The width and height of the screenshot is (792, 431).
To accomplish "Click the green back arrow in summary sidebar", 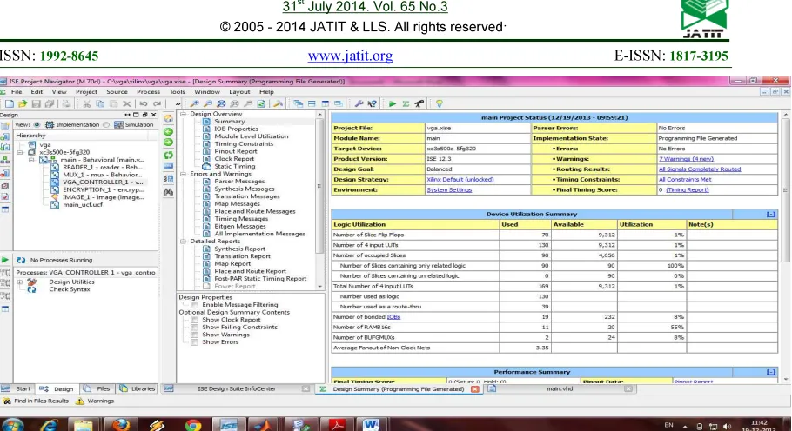I will click(168, 131).
